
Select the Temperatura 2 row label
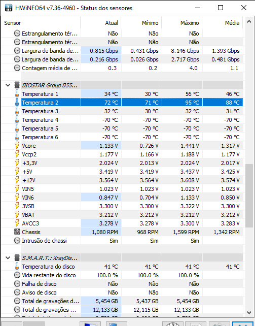(40, 103)
